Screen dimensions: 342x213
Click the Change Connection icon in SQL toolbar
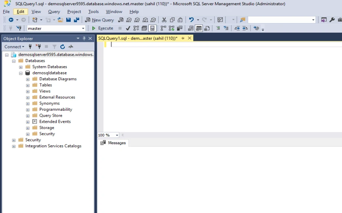(x=19, y=28)
